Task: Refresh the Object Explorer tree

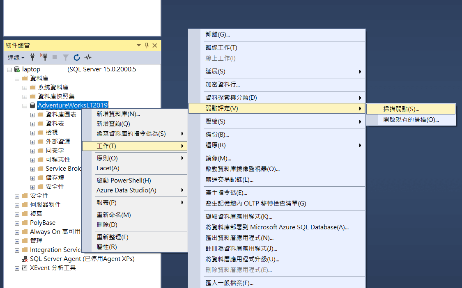Action: pyautogui.click(x=77, y=57)
